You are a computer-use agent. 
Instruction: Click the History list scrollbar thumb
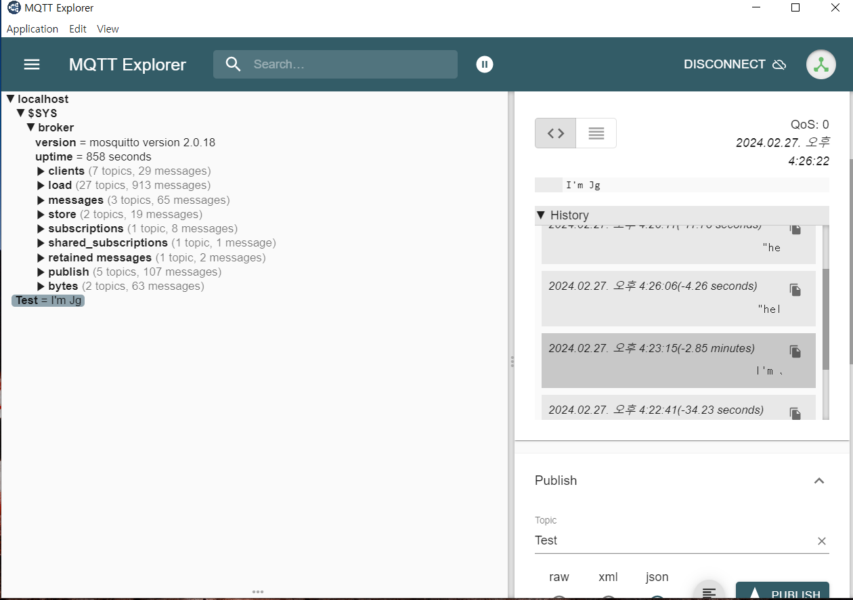826,320
